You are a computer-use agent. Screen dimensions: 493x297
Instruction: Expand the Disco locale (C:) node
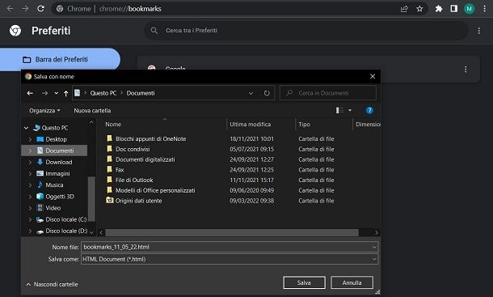tap(30, 219)
